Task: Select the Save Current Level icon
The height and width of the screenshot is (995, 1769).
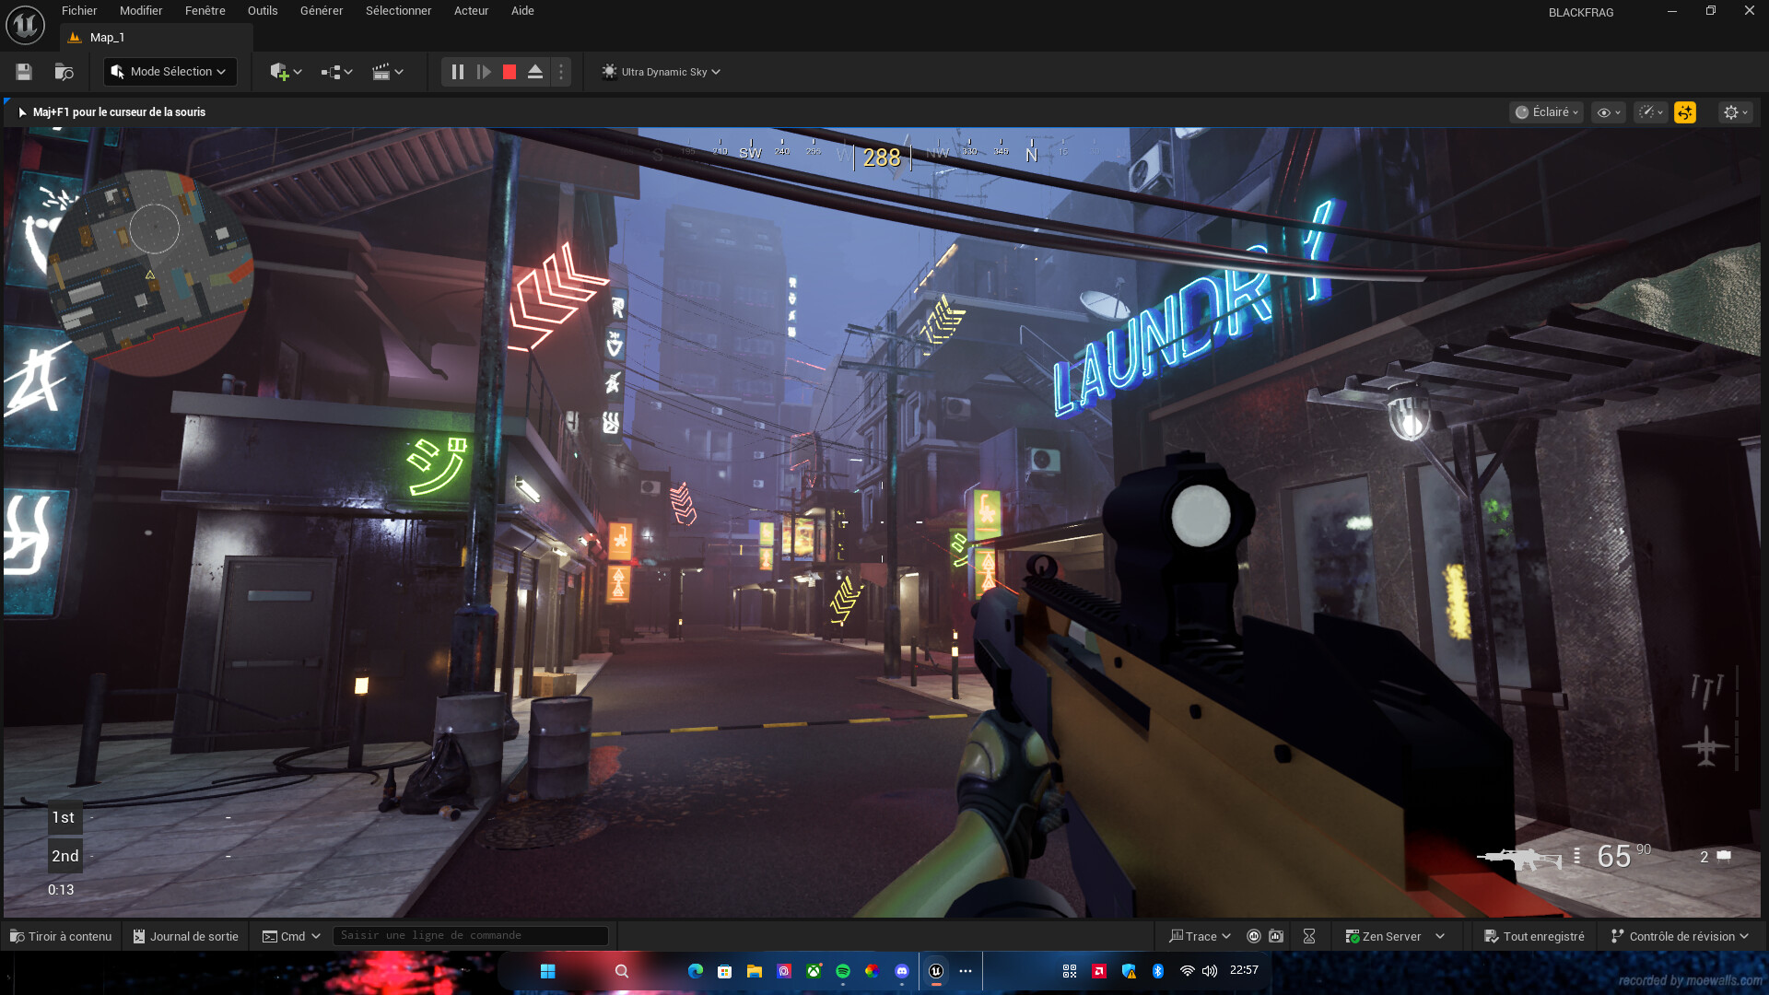Action: tap(23, 71)
